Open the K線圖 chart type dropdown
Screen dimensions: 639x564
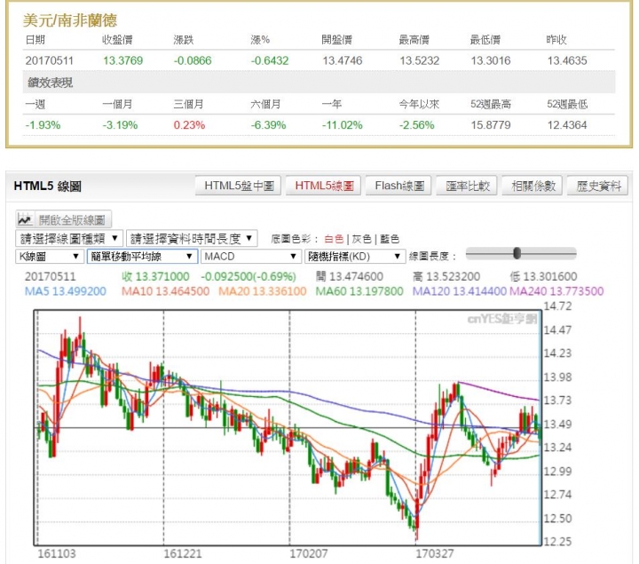coord(50,257)
